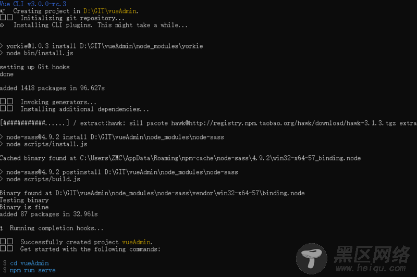
Task: Click the yellow D:\GIT\vueAdmin path
Action: 110,11
